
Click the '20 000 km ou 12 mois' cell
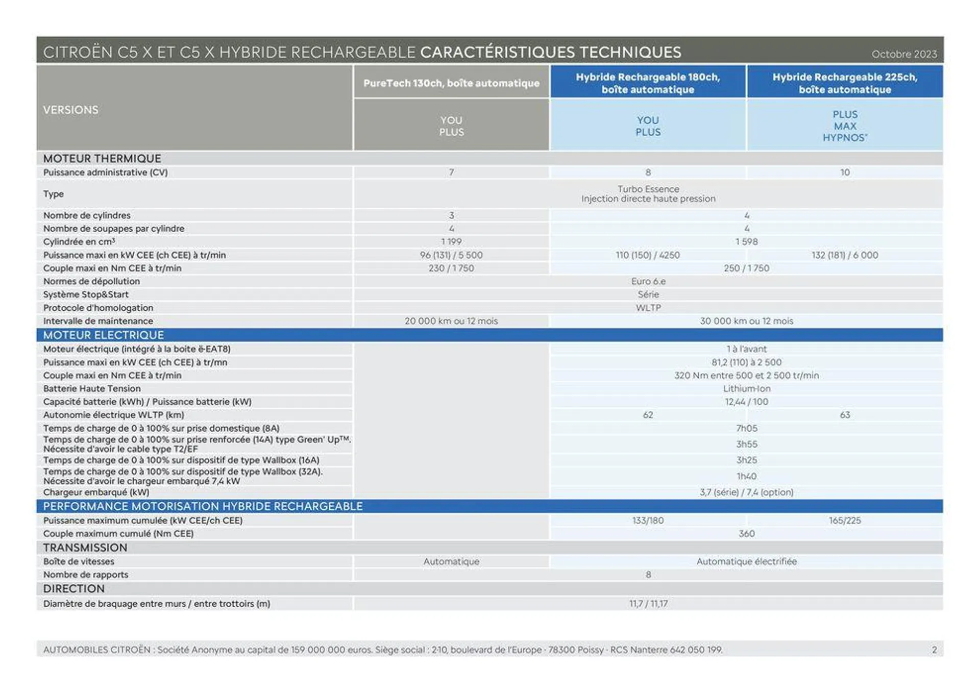451,321
